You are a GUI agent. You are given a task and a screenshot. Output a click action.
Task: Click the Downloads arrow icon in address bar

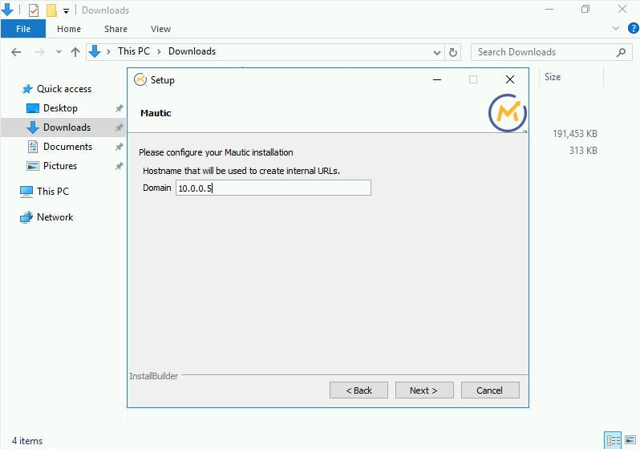coord(95,51)
